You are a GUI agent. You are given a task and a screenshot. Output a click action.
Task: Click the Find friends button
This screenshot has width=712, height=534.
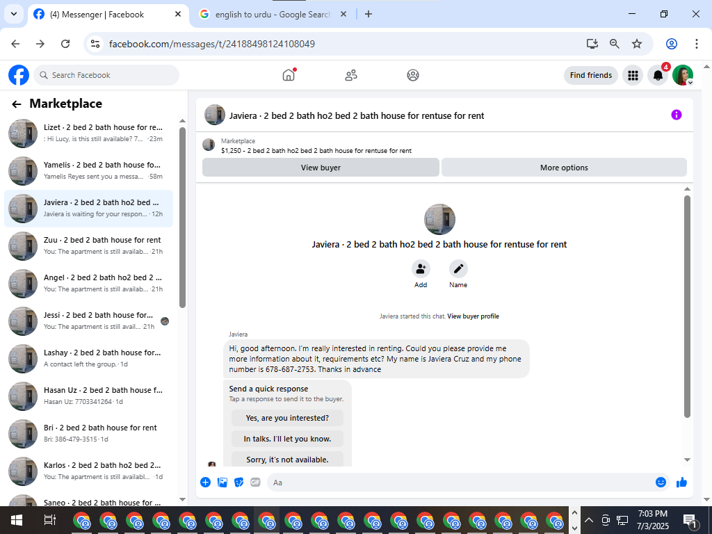591,75
